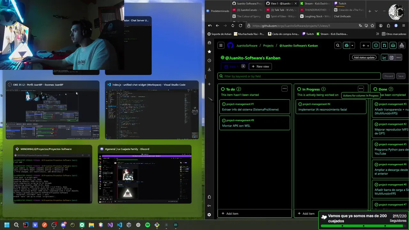
Task: Switch to THUNDERMOTHER YouTube tab
Action: (x=315, y=10)
